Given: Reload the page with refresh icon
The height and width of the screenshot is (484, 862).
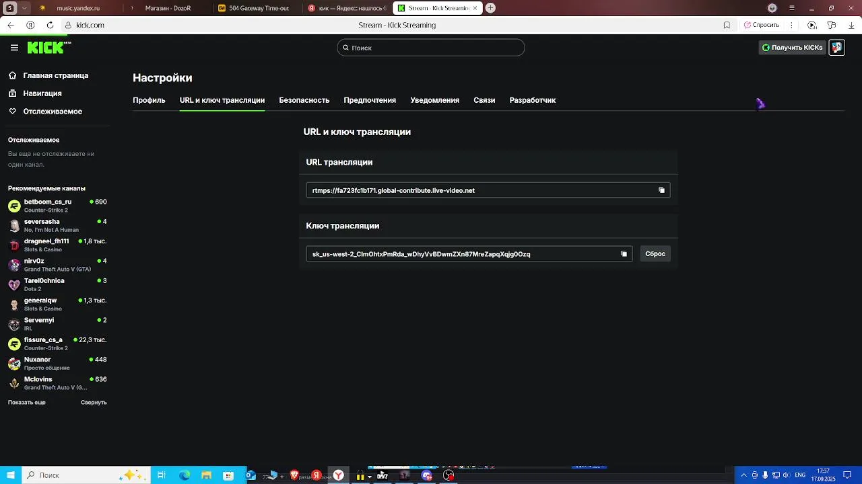Looking at the screenshot, I should (x=50, y=25).
